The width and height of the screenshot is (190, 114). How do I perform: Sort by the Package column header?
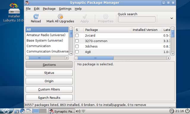coord(107,30)
